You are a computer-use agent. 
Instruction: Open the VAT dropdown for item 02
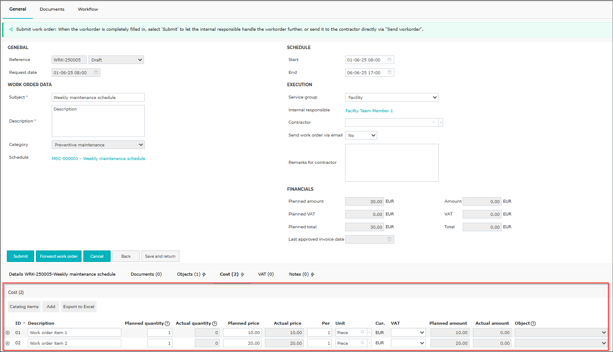coord(408,343)
